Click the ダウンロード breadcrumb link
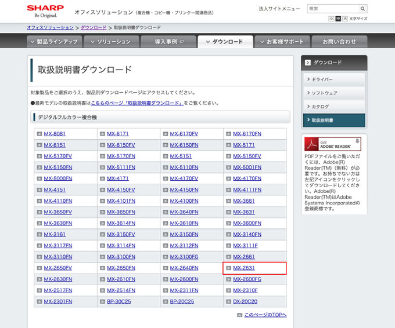This screenshot has height=328, width=395. point(94,28)
